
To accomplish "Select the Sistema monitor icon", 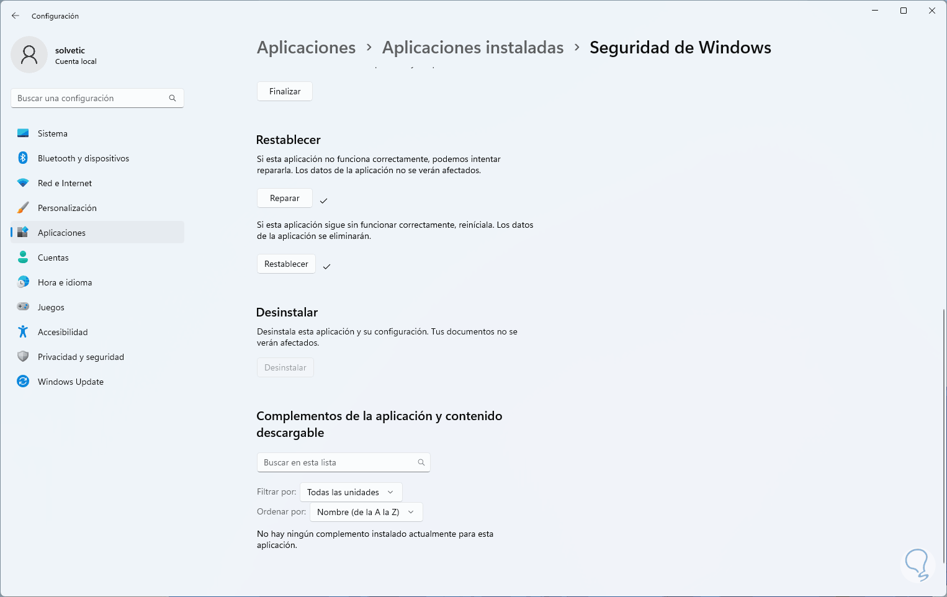I will [23, 133].
